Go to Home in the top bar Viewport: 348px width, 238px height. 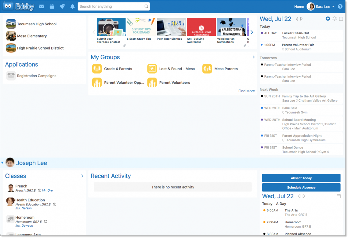click(299, 6)
